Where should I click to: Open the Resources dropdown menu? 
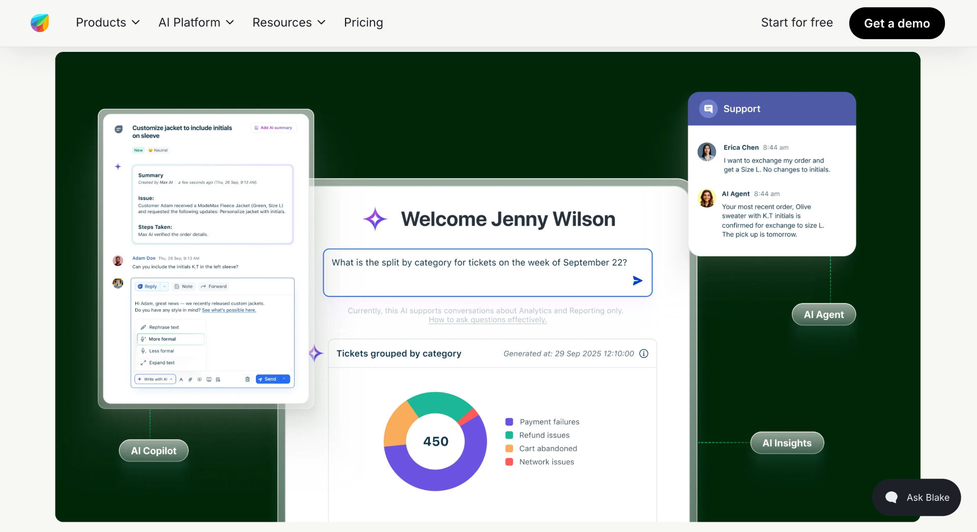(289, 22)
